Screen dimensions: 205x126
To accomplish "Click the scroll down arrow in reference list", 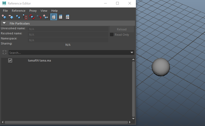I will pyautogui.click(x=133, y=119).
